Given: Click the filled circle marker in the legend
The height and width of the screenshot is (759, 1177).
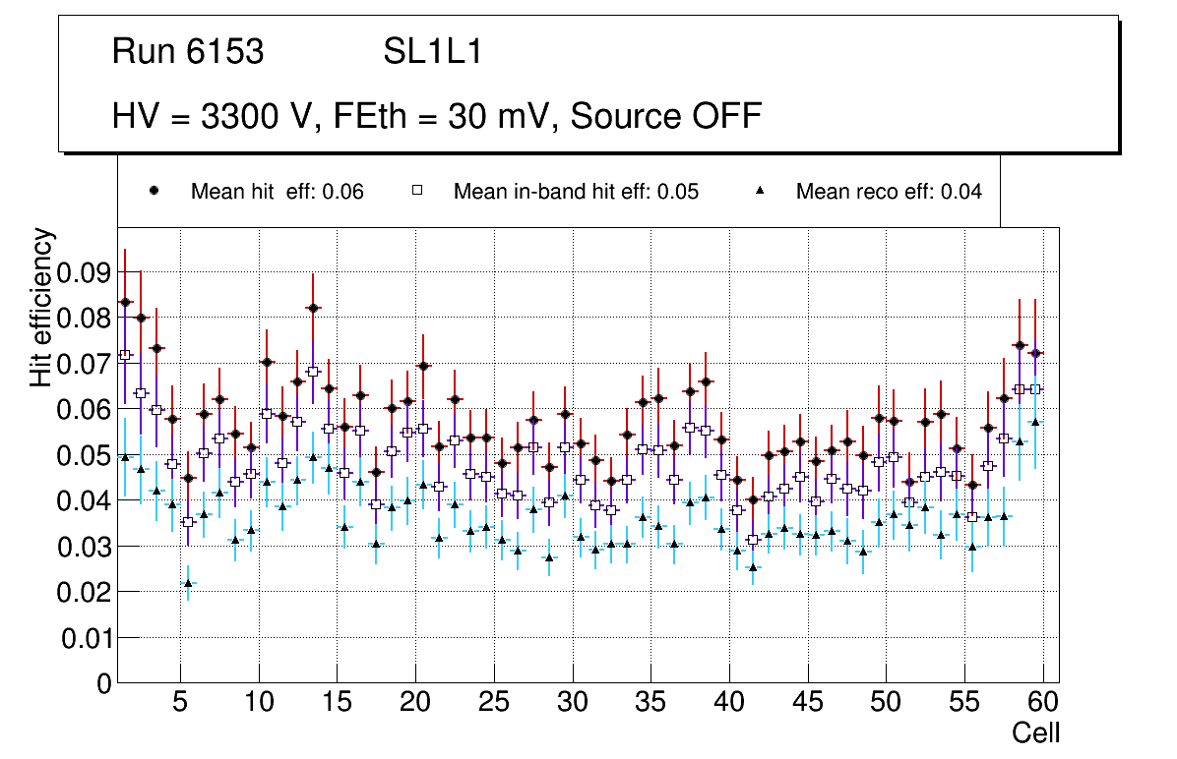Looking at the screenshot, I should (x=155, y=192).
